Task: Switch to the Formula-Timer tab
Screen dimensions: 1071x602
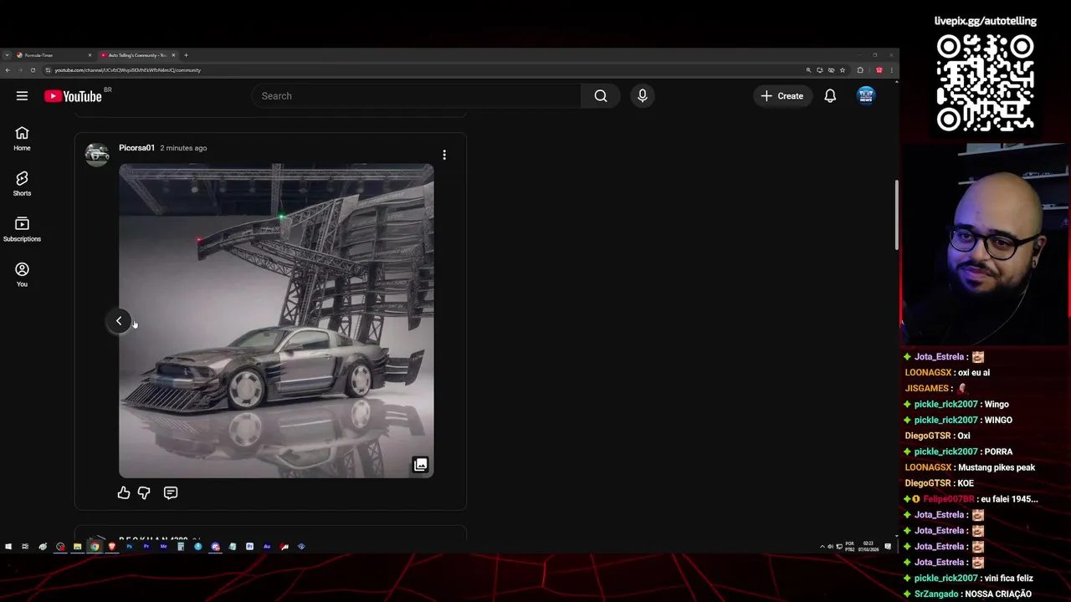Action: (54, 55)
